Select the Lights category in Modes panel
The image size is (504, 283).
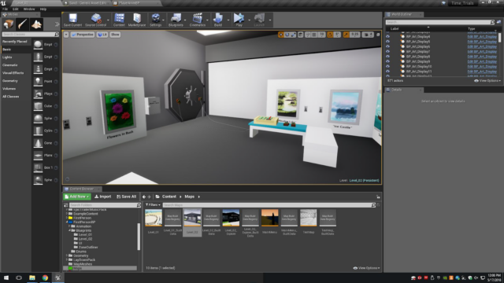[7, 57]
